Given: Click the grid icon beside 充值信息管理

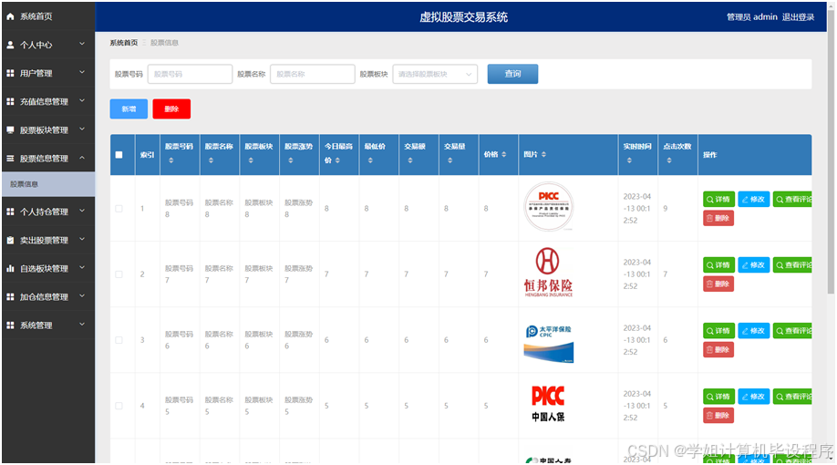Looking at the screenshot, I should click(10, 101).
